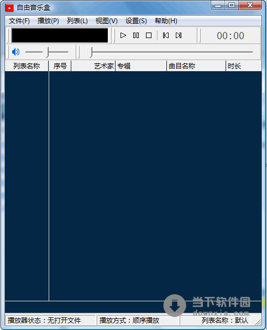
Task: Open the 播放(P) menu
Action: point(48,21)
